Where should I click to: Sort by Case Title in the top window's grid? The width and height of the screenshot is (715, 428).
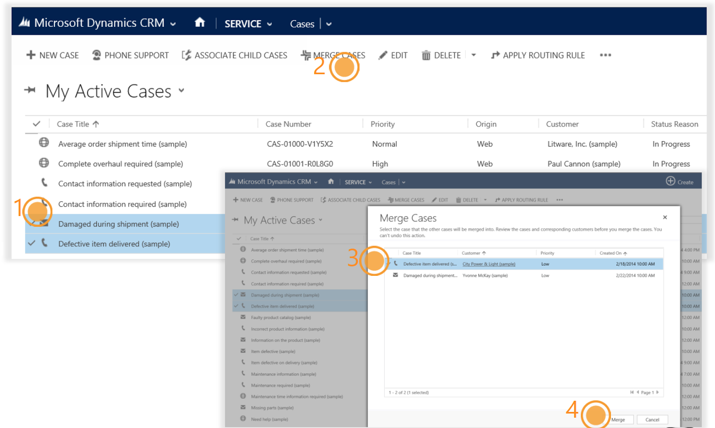78,124
